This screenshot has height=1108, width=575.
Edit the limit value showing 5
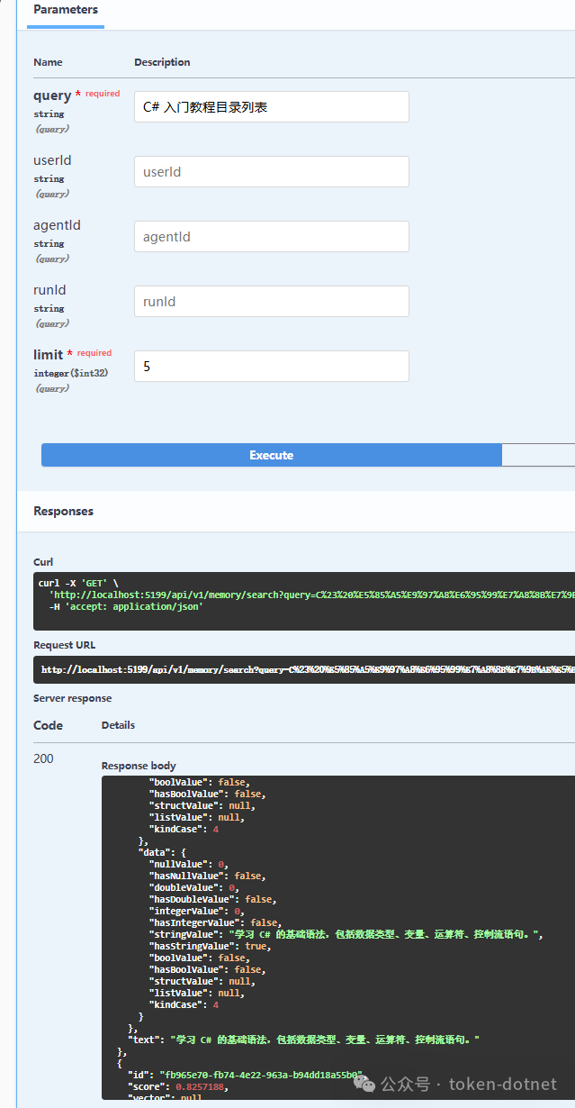coord(270,366)
